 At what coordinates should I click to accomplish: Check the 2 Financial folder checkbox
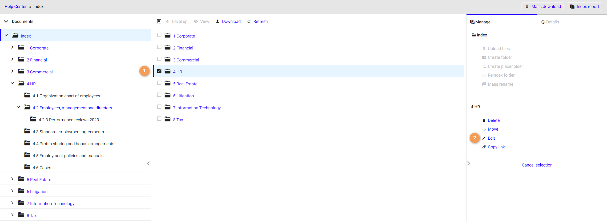pyautogui.click(x=159, y=47)
